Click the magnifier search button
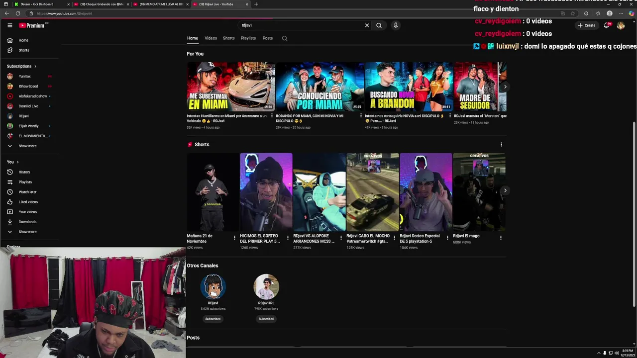The height and width of the screenshot is (358, 637). point(379,25)
